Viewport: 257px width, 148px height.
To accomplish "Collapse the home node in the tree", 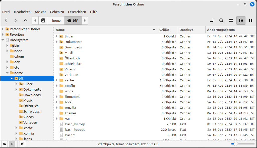I will click(x=7, y=73).
